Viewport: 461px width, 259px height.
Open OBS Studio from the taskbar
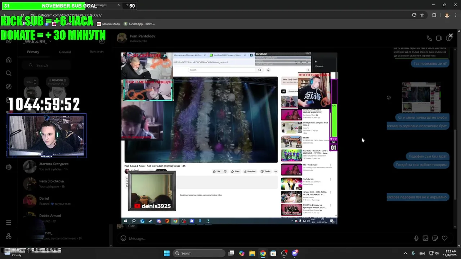pyautogui.click(x=284, y=253)
